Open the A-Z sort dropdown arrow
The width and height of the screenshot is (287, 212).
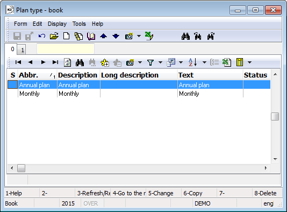click(x=204, y=62)
